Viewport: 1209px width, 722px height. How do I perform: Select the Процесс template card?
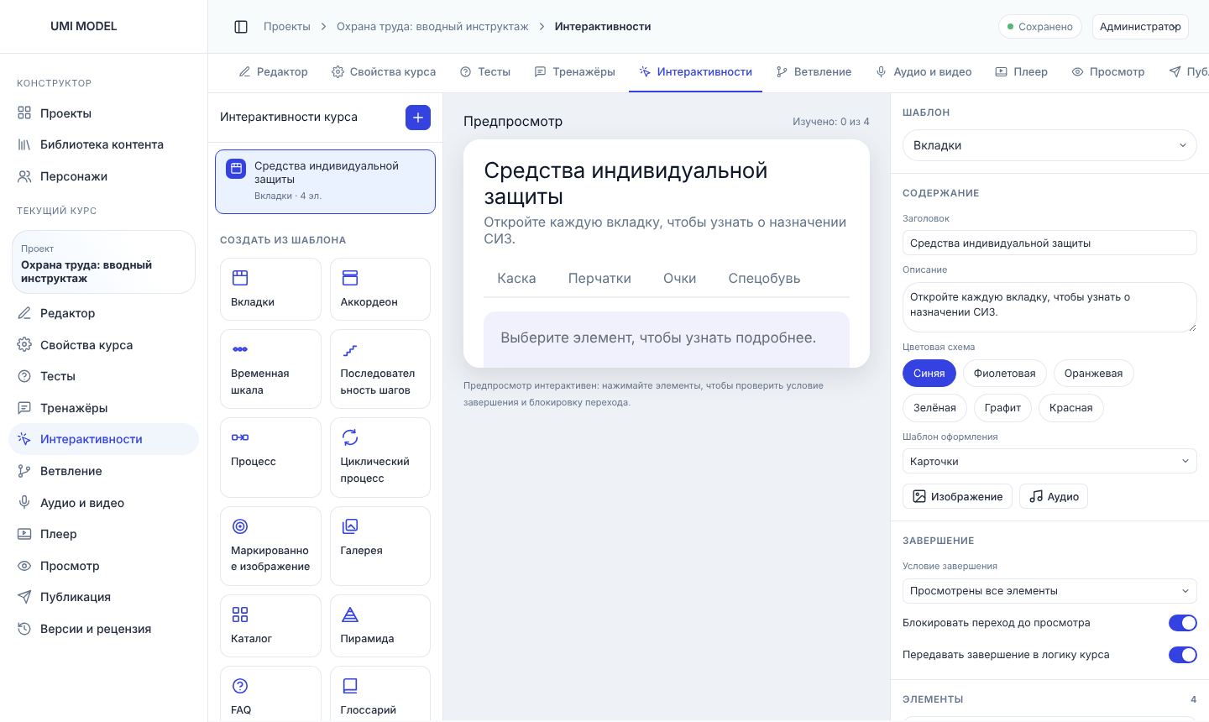pos(270,458)
